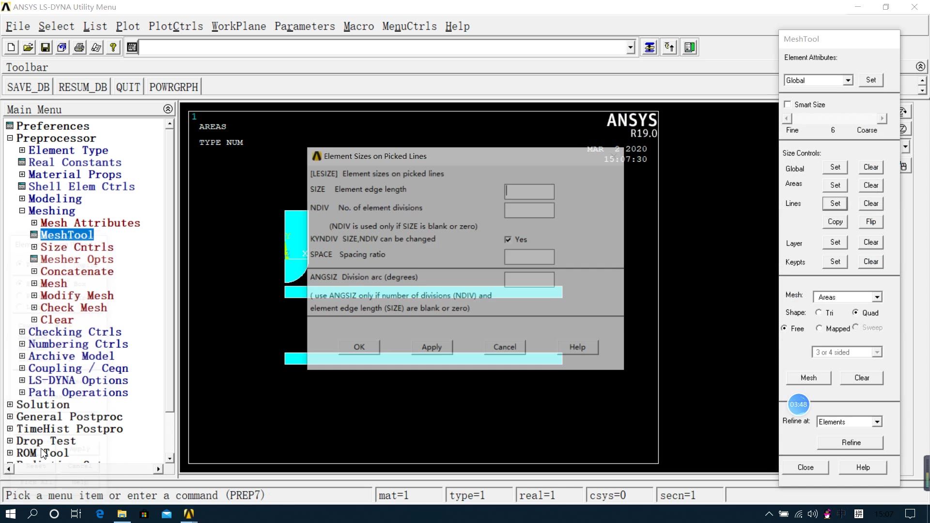Open Cortana circle icon on taskbar
The width and height of the screenshot is (930, 523).
[54, 514]
